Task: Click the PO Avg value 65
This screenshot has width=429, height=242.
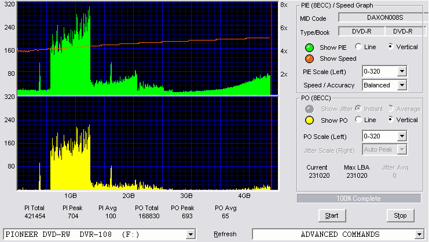Action: coord(225,216)
